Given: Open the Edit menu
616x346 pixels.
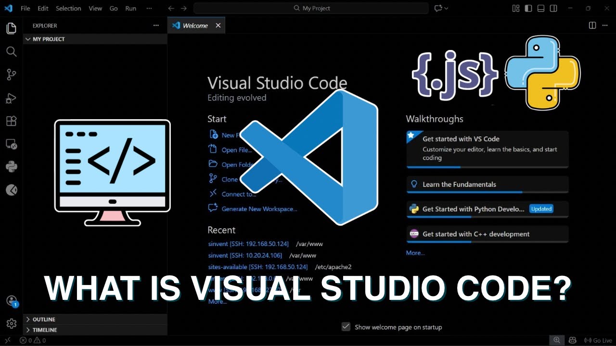Looking at the screenshot, I should [43, 8].
